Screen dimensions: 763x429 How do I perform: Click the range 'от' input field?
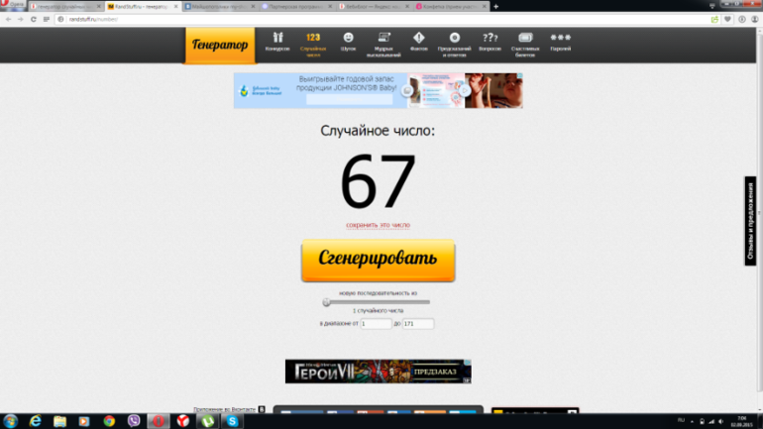pyautogui.click(x=376, y=324)
